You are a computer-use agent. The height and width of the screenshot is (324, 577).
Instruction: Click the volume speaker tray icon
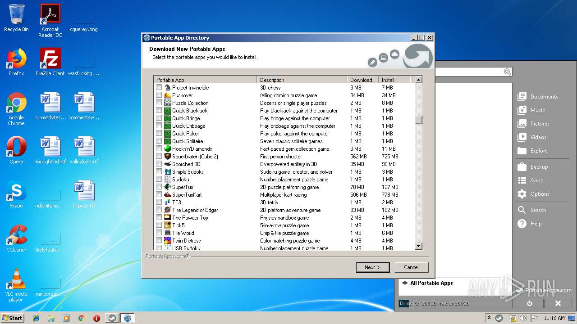(523, 318)
